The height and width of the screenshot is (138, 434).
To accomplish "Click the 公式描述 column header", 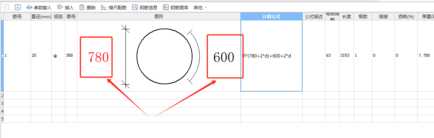I will pos(314,17).
